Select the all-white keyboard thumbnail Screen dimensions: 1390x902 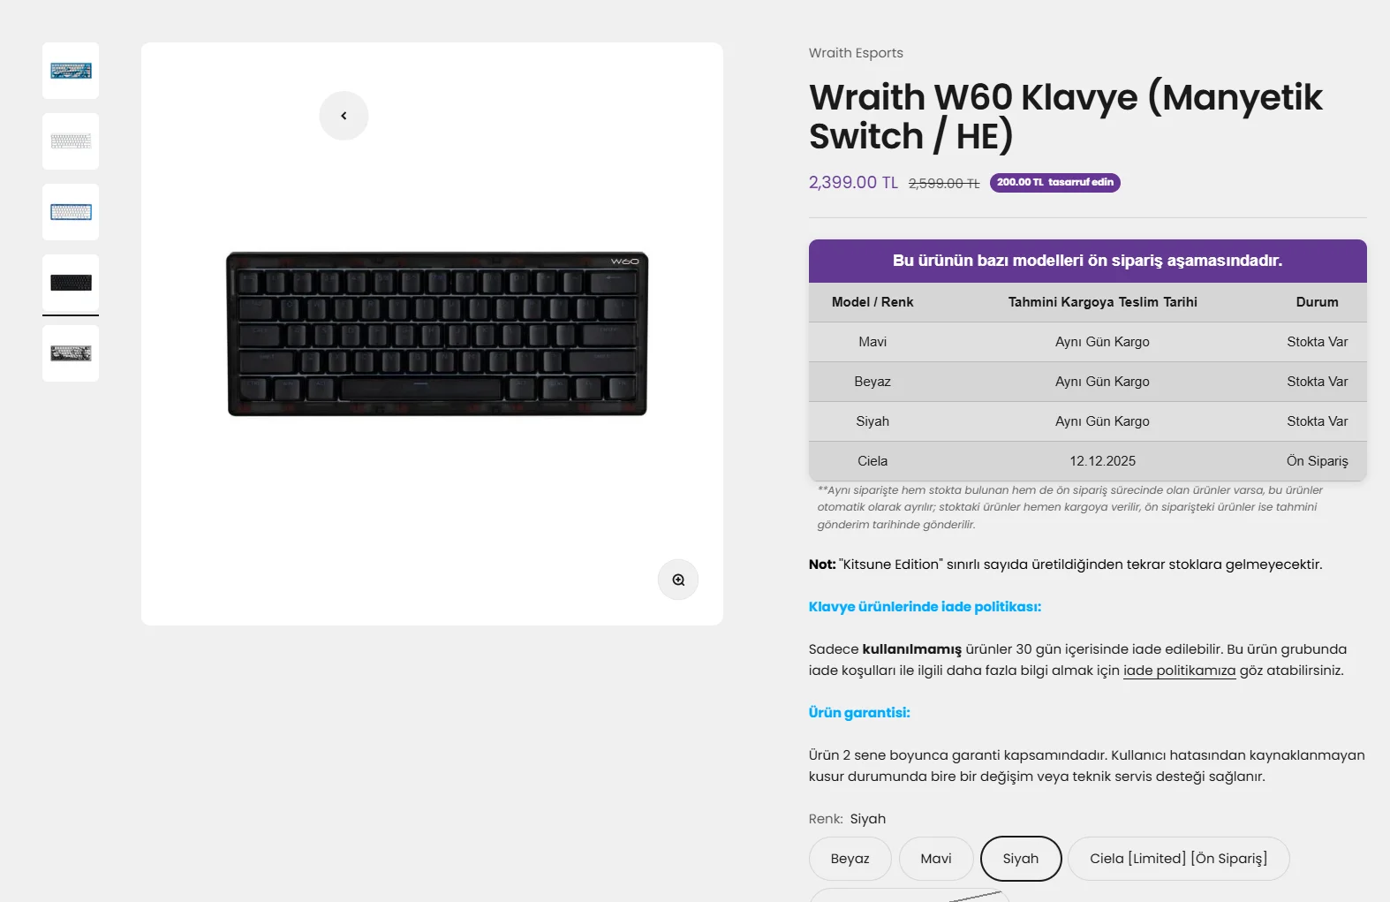[x=71, y=141]
